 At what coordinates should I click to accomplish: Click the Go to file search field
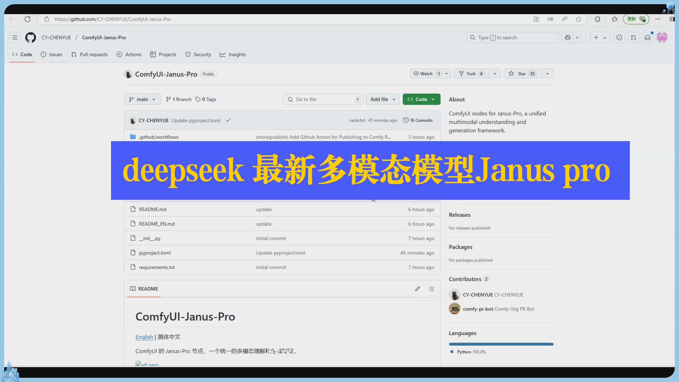point(323,99)
